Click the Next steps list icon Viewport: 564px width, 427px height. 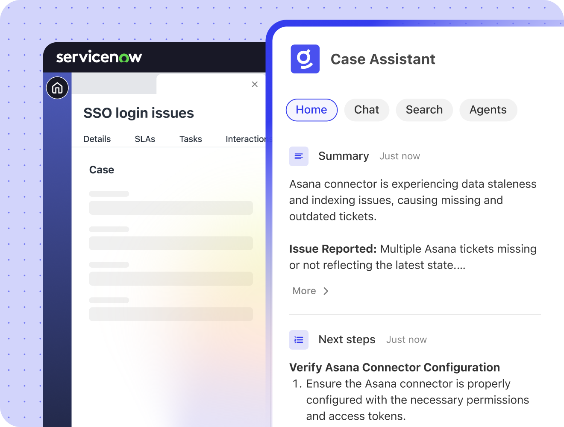(x=299, y=340)
